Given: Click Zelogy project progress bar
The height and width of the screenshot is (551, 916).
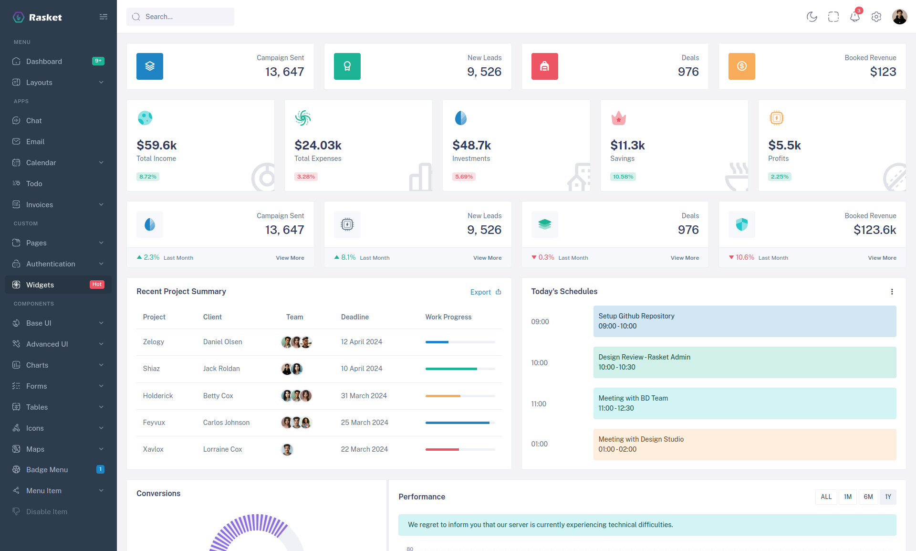Looking at the screenshot, I should (x=460, y=342).
